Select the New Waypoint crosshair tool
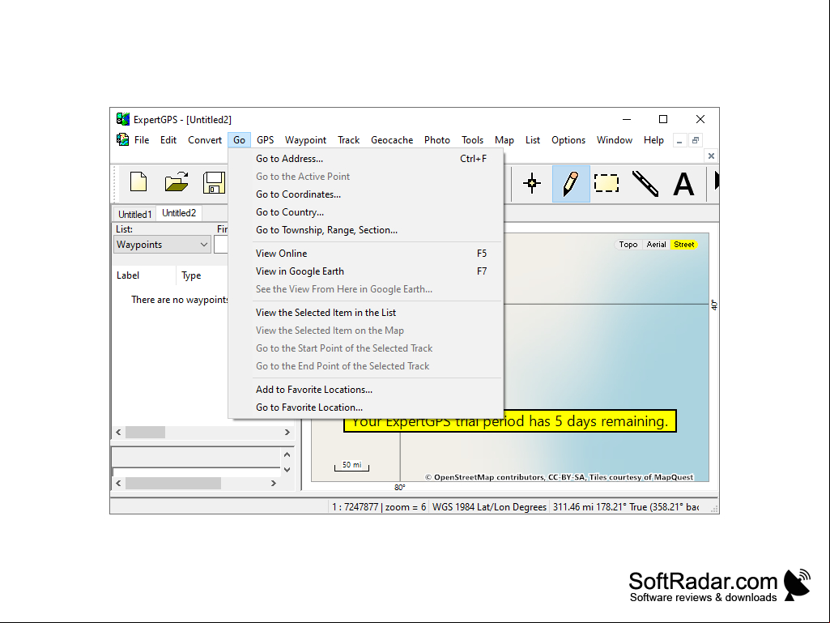 tap(532, 183)
